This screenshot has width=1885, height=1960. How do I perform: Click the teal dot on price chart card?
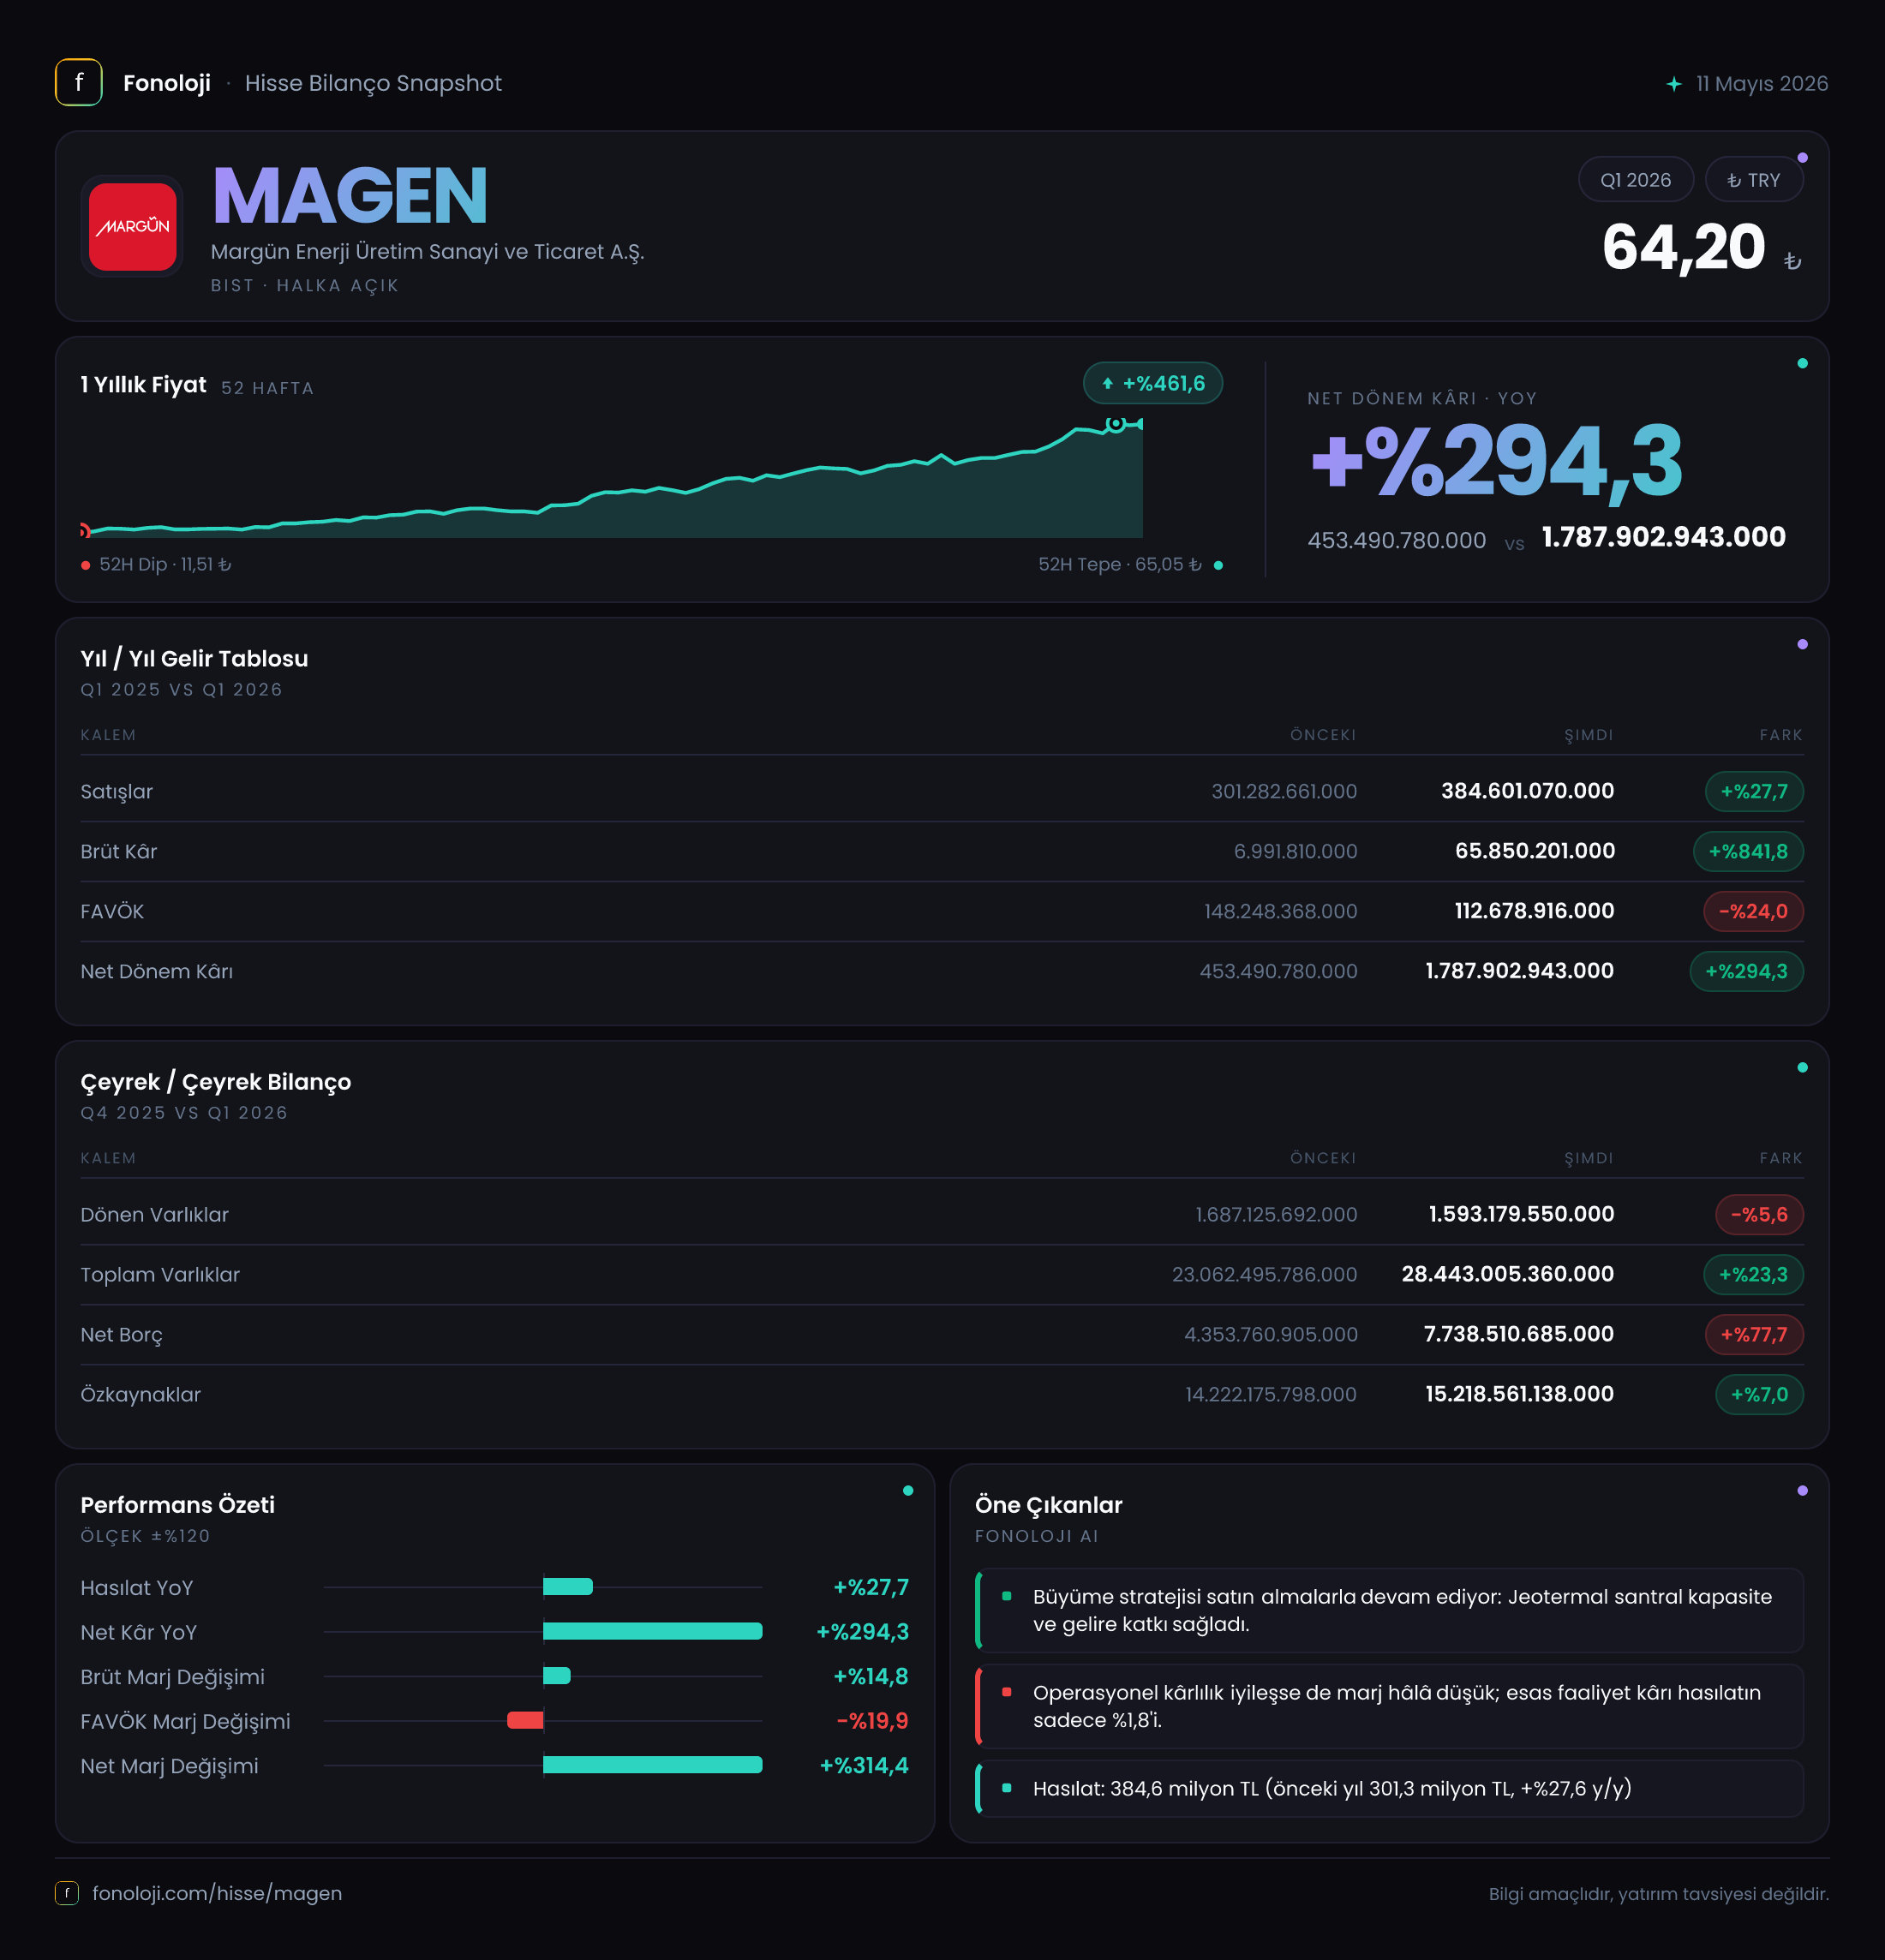pos(1802,363)
